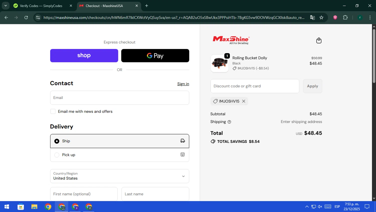Screen dimensions: 376x212
Task: Click the Enter shipping address text
Action: click(x=301, y=122)
